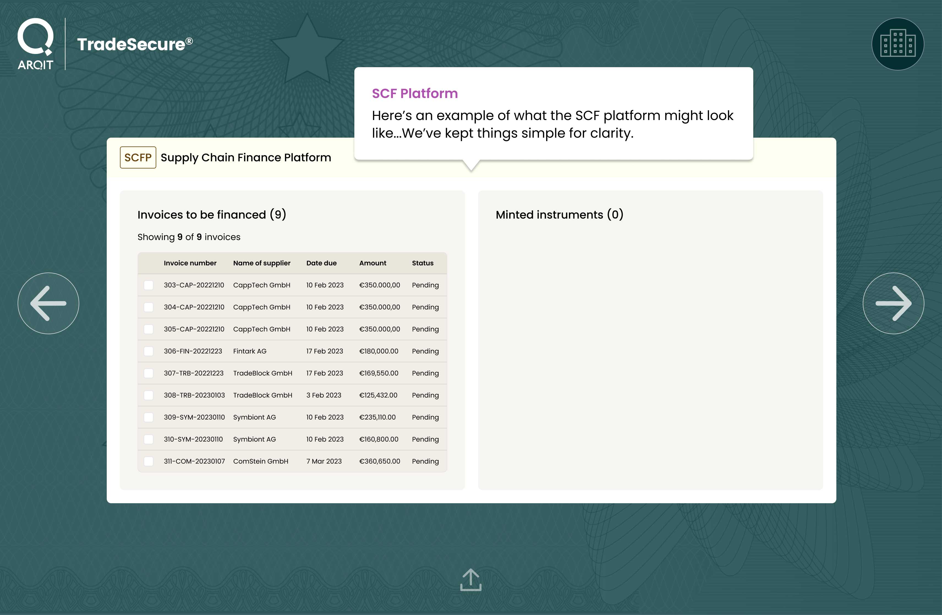Viewport: 942px width, 615px height.
Task: Click supplier Fintark AG
Action: (250, 351)
